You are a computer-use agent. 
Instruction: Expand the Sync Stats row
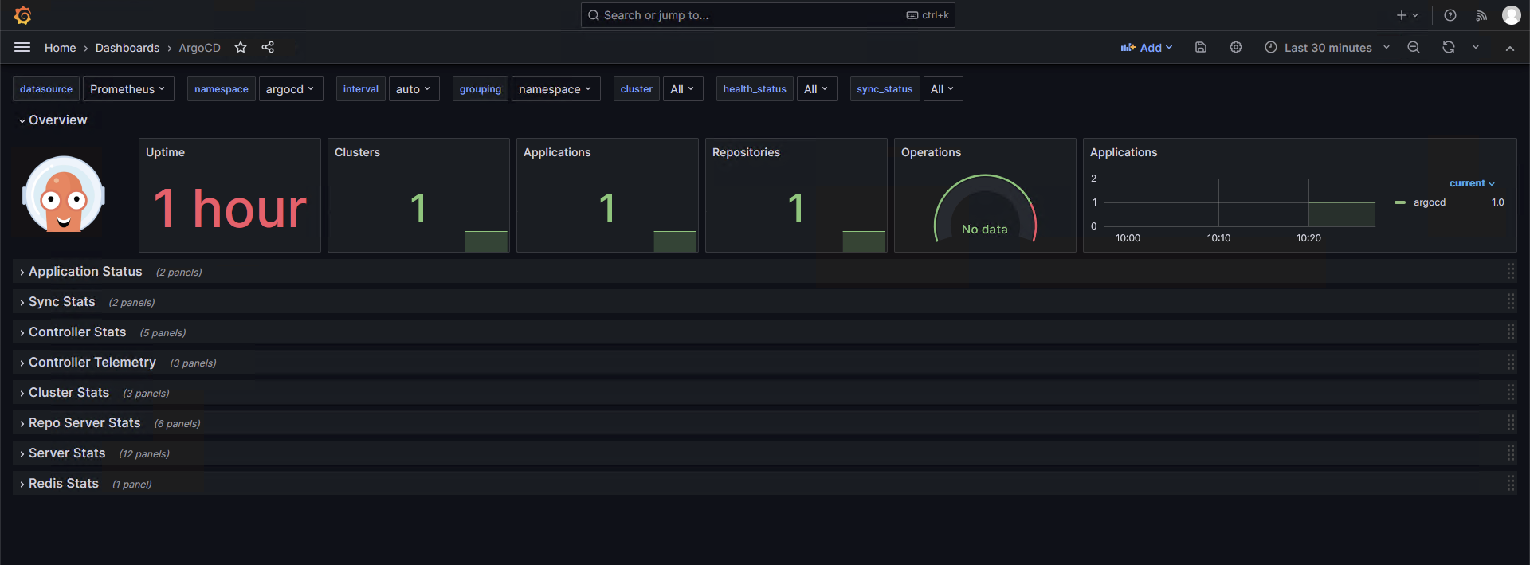tap(57, 302)
